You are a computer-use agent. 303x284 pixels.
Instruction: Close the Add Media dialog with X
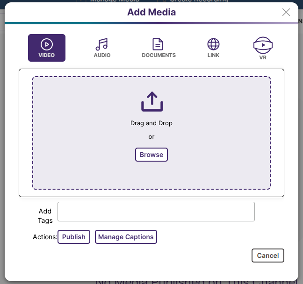point(286,12)
